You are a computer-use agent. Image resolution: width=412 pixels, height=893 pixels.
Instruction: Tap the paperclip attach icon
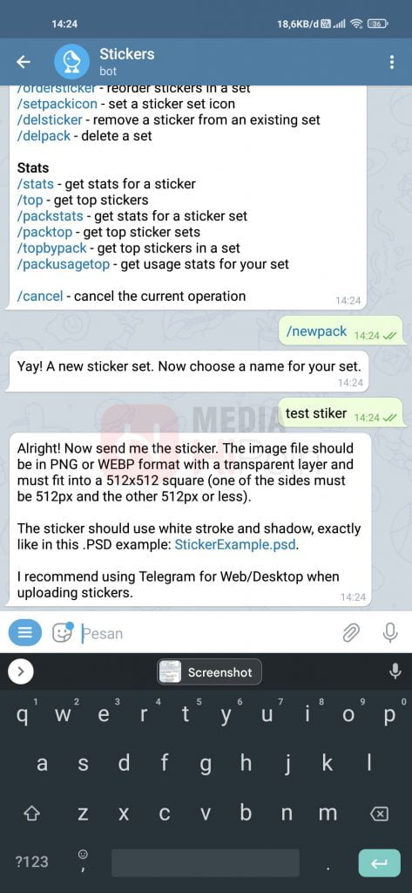coord(351,633)
